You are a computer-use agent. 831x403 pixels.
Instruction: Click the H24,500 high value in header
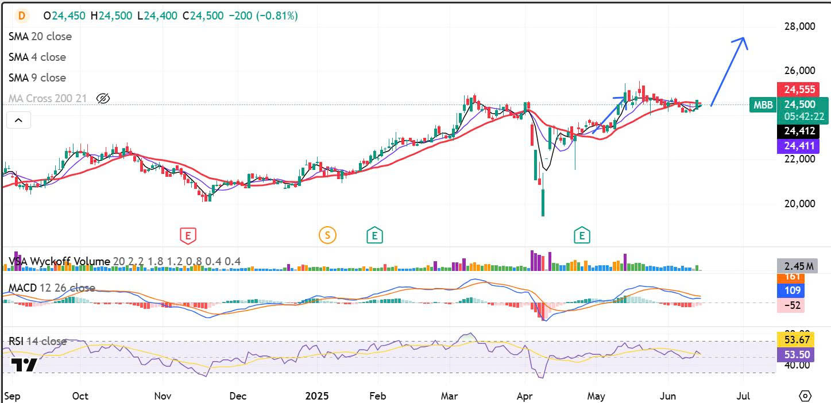112,16
